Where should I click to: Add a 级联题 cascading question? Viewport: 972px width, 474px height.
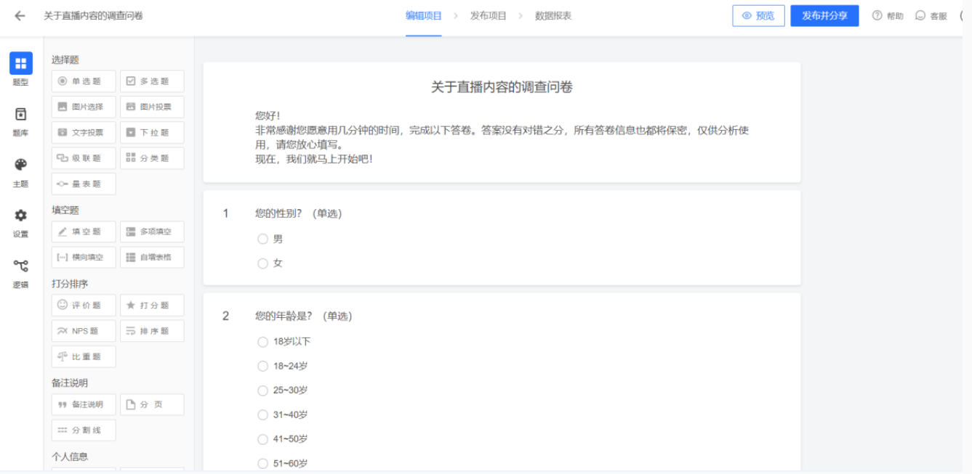pyautogui.click(x=84, y=158)
